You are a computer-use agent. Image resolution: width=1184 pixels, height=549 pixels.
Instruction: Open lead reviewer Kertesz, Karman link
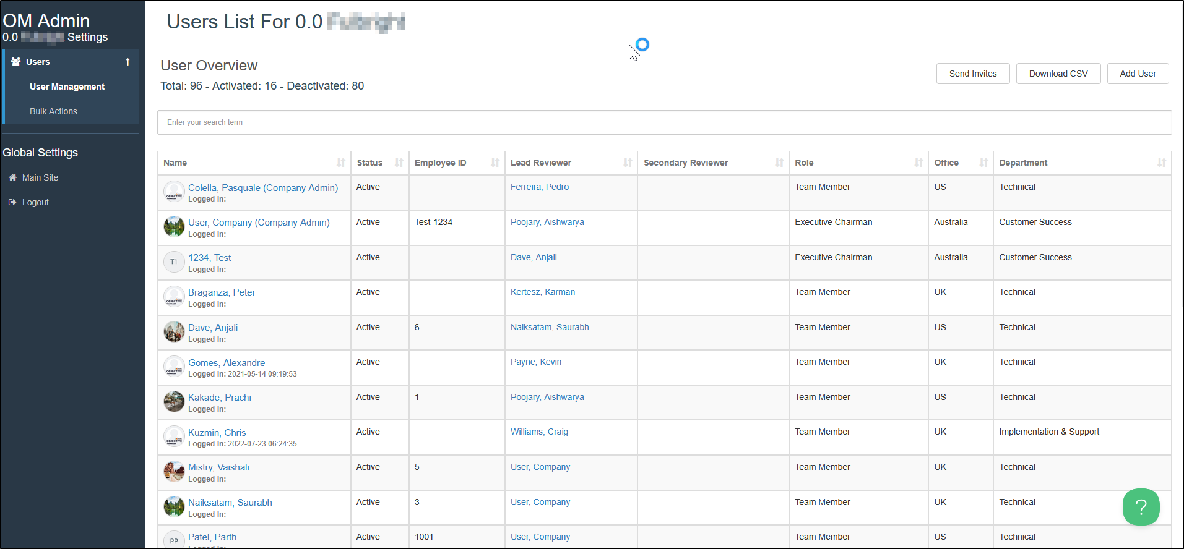[x=543, y=292]
